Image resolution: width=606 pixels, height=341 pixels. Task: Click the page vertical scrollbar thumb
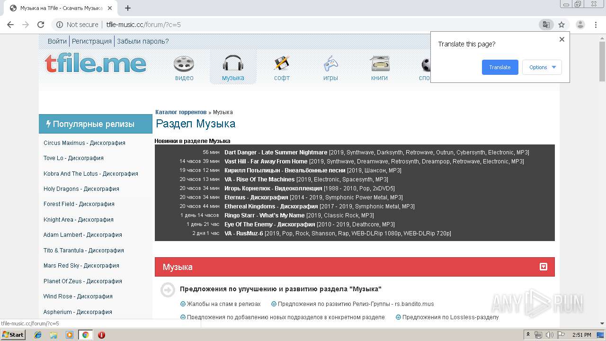pyautogui.click(x=602, y=62)
